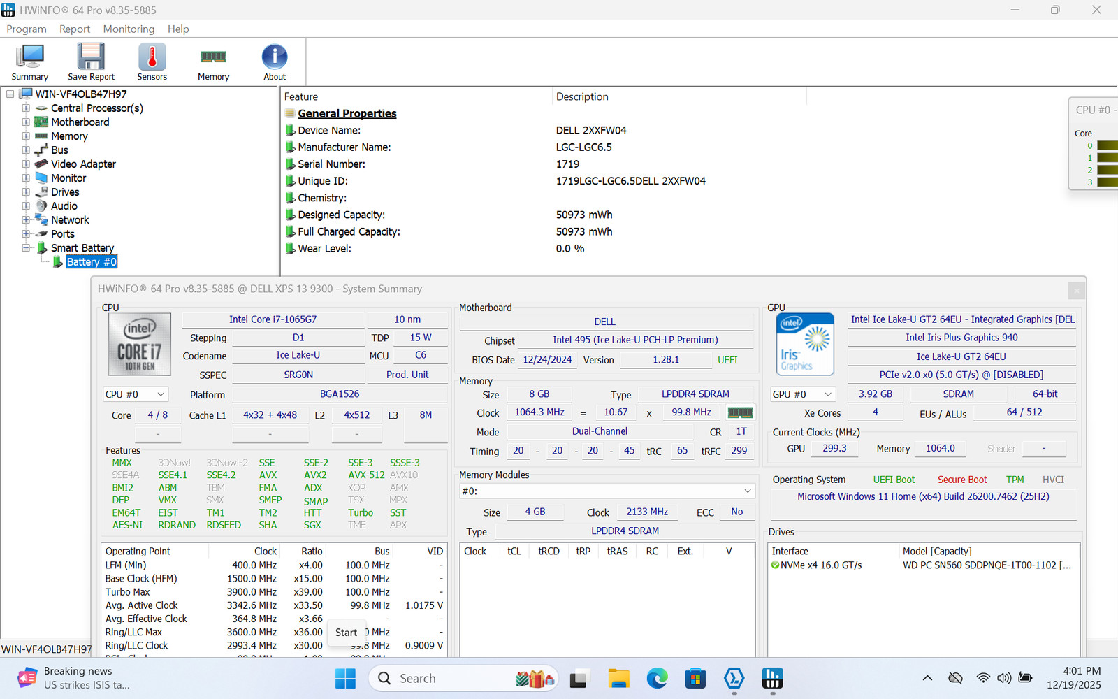This screenshot has height=699, width=1118.
Task: Click core 0 usage bar in CPU #0 panel
Action: (x=1107, y=145)
